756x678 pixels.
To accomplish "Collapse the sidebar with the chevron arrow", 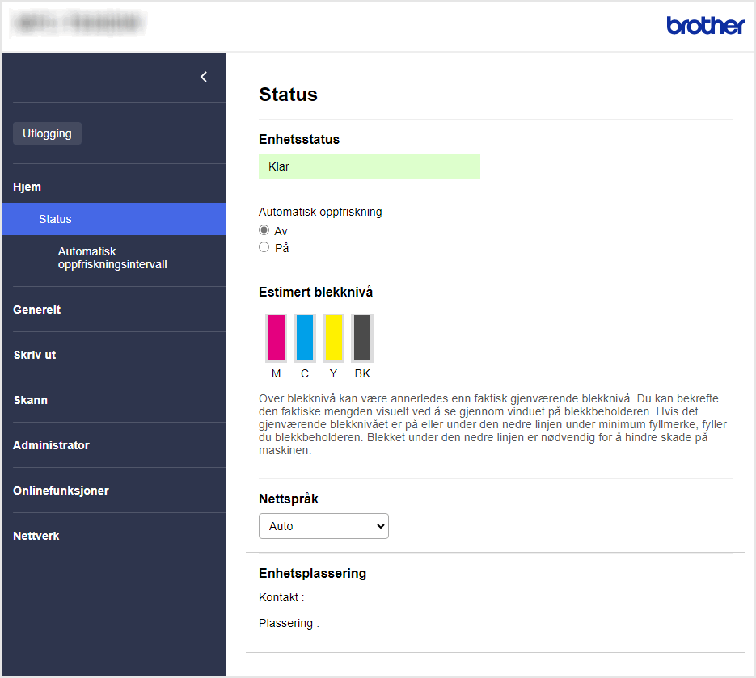I will 204,77.
